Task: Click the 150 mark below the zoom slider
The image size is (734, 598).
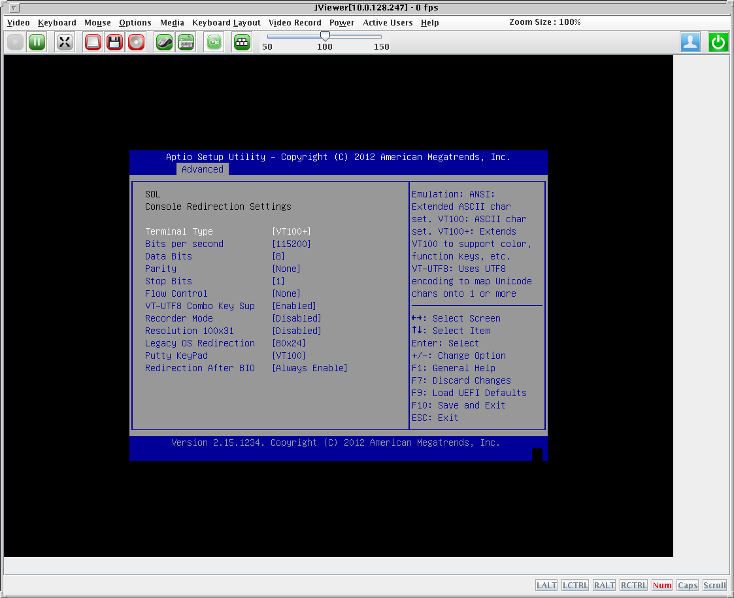Action: (382, 46)
